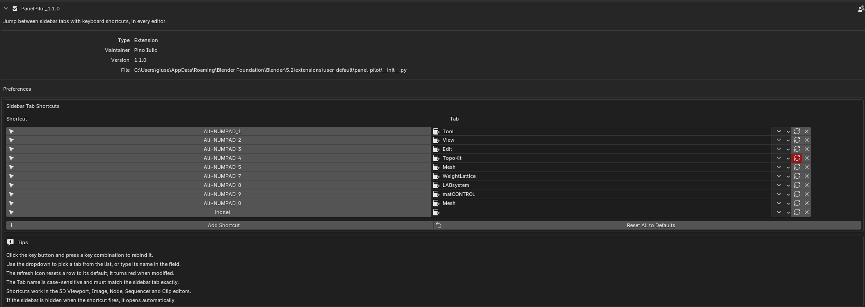Disable the PanelPilot_1.1.0 add-on checkbox

(15, 9)
